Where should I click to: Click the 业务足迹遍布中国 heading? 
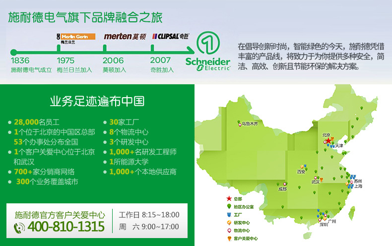[x=97, y=101]
